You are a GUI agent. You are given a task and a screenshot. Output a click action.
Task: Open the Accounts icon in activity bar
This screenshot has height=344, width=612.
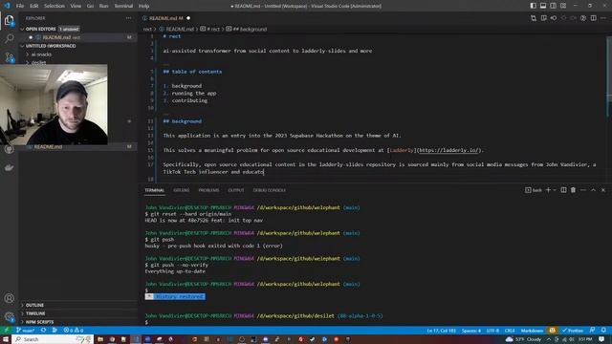pos(9,298)
